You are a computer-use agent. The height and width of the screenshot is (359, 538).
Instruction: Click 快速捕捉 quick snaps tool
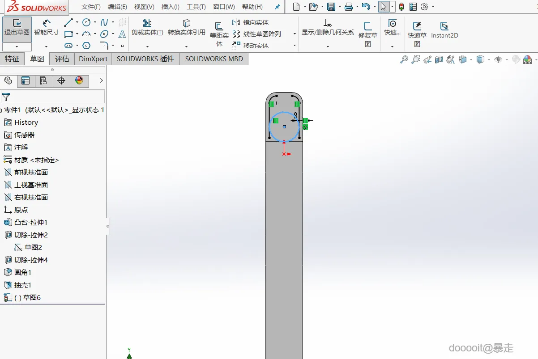tap(393, 28)
